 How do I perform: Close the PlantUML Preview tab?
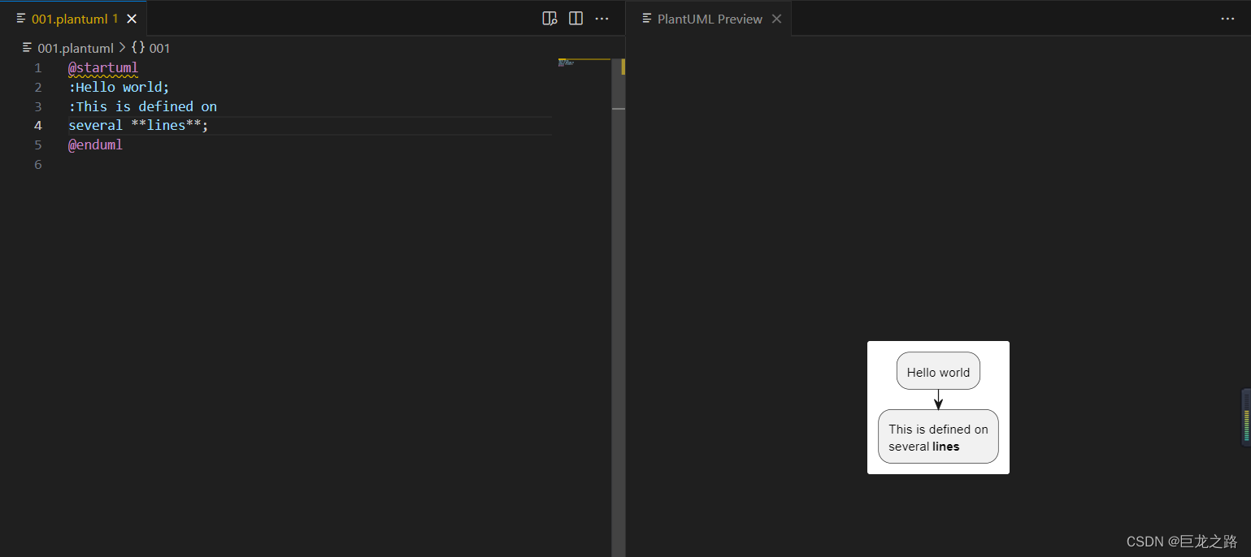(776, 19)
